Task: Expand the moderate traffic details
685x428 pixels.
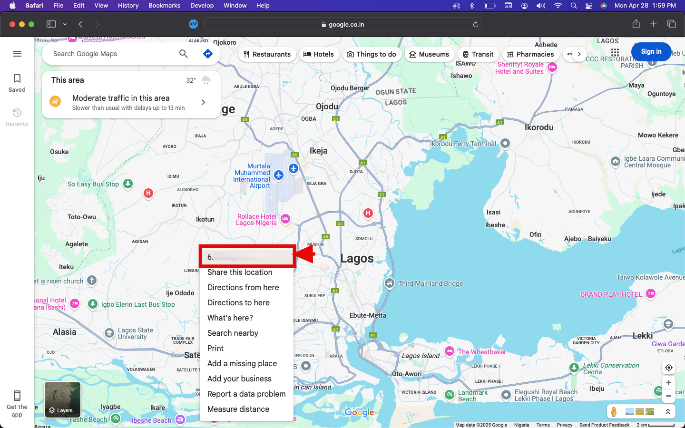Action: [203, 102]
